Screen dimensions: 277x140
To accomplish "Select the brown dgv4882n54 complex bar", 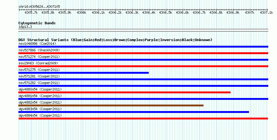I will click(x=111, y=105).
